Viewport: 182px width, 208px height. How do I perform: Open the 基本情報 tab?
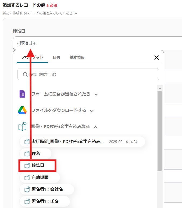tap(77, 57)
